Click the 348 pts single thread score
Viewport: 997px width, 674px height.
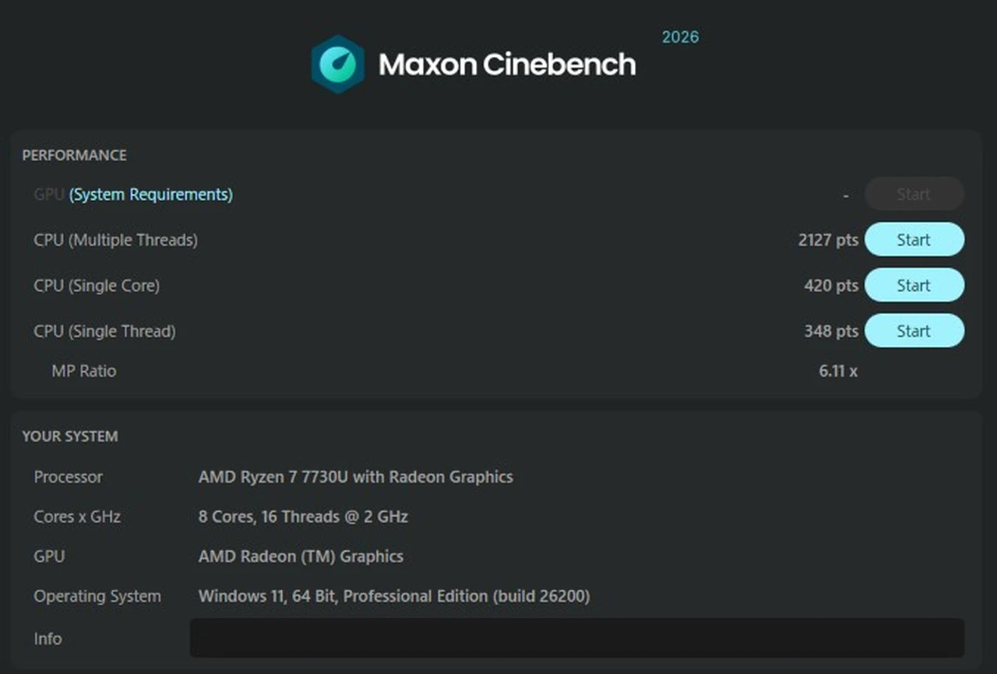point(830,331)
